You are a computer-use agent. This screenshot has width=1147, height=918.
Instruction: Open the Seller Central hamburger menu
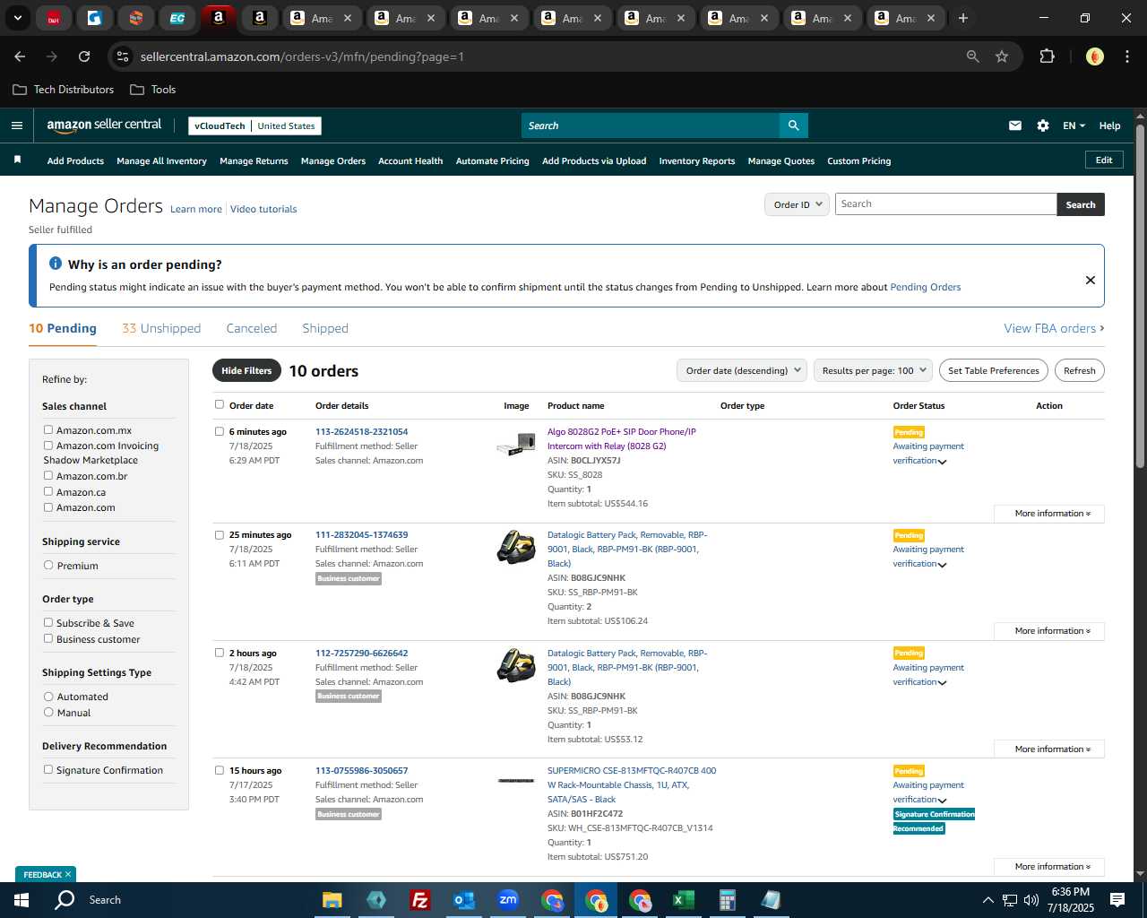[x=16, y=126]
